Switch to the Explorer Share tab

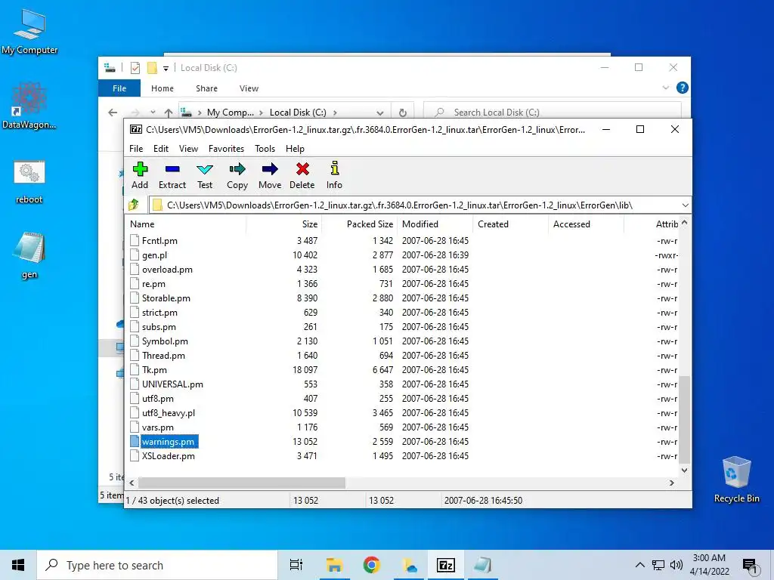206,88
